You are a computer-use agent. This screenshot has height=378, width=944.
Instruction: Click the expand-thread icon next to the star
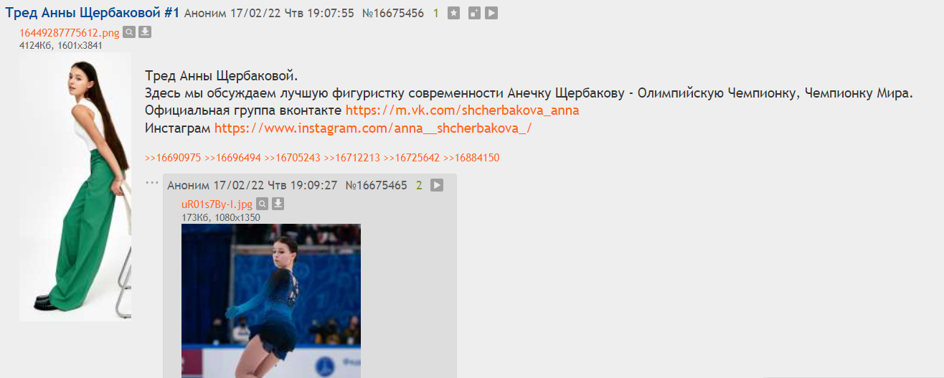[473, 13]
